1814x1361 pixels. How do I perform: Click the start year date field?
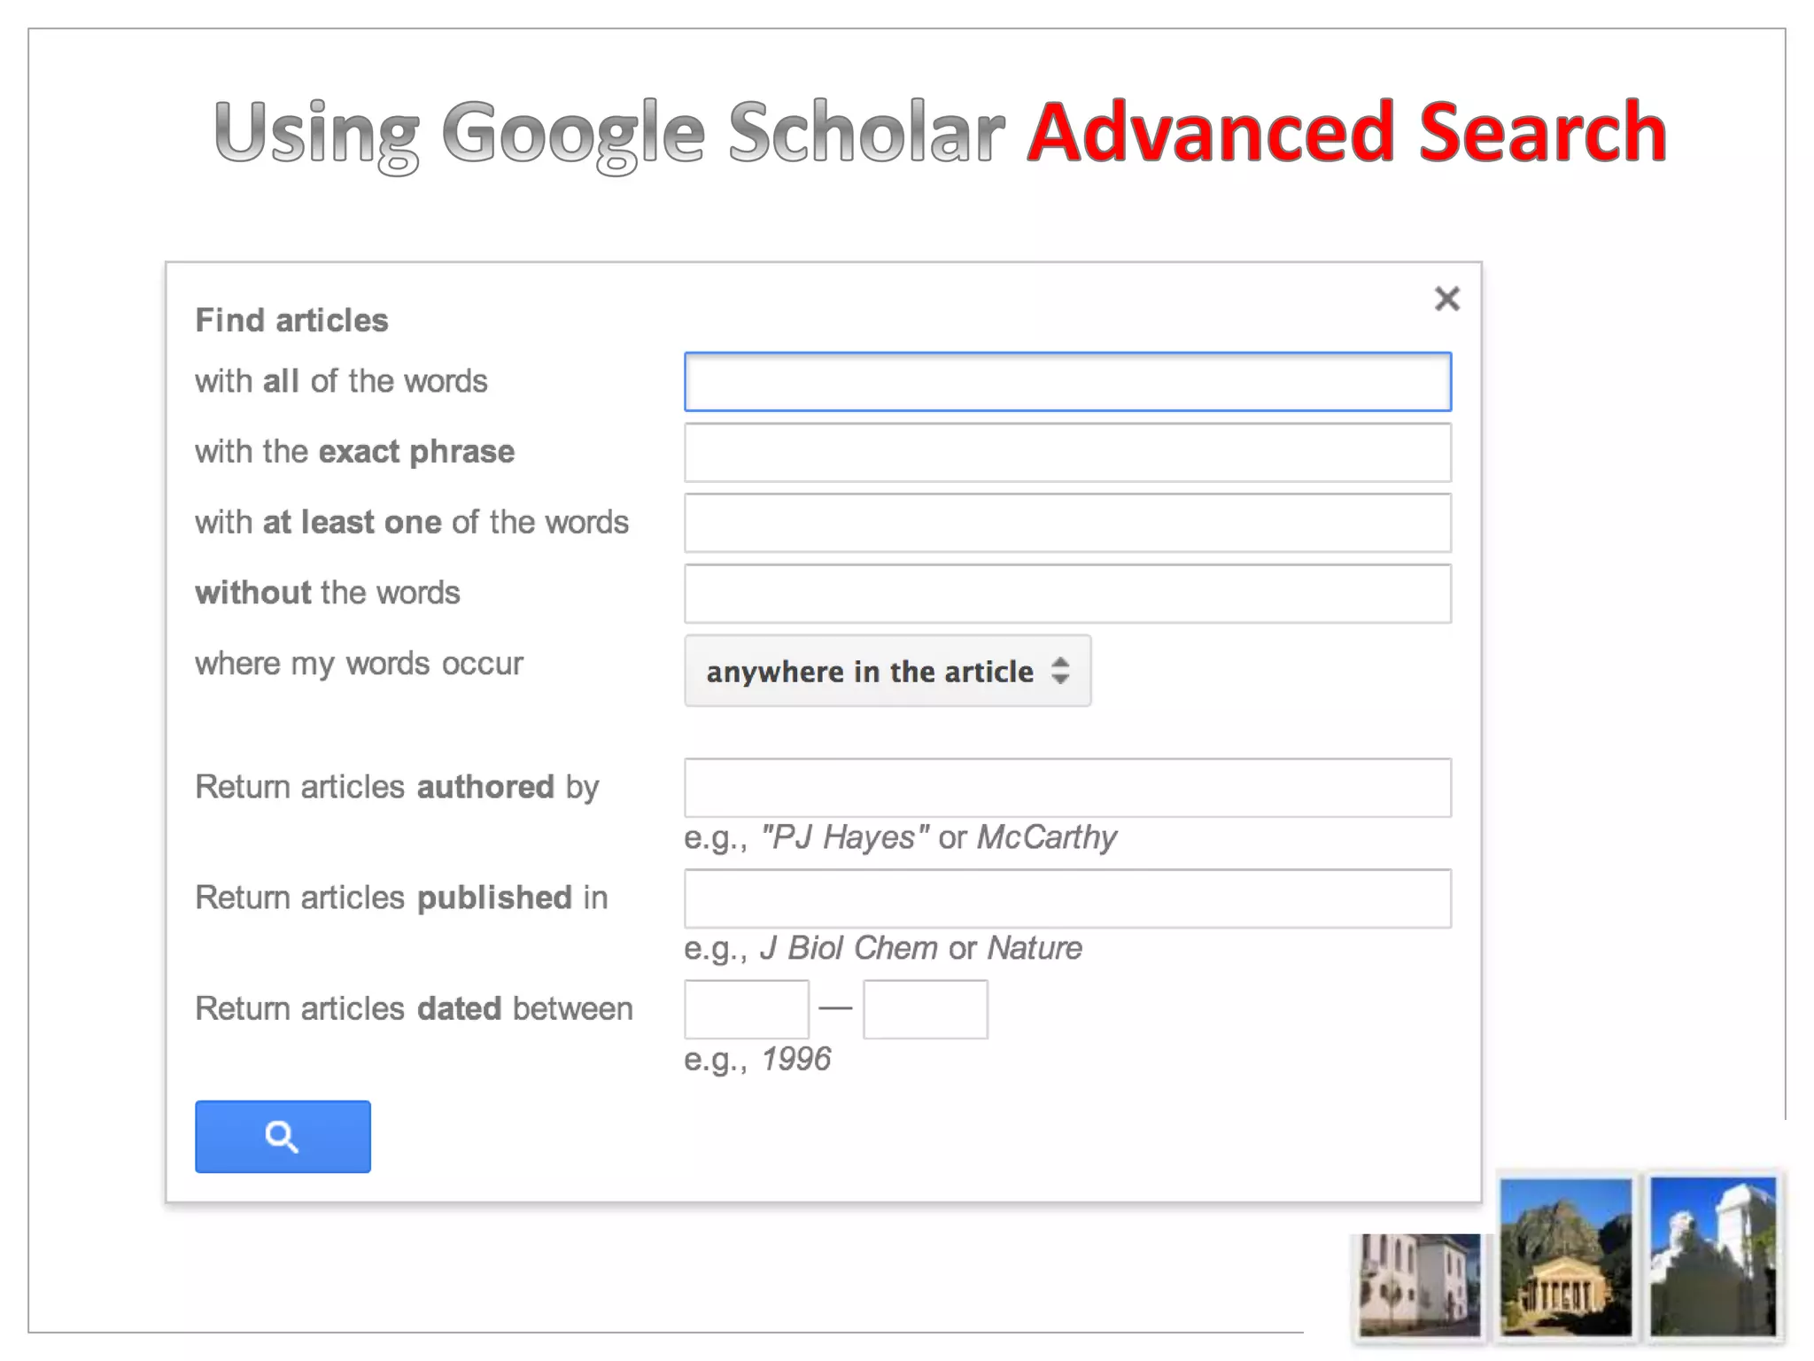746,1009
